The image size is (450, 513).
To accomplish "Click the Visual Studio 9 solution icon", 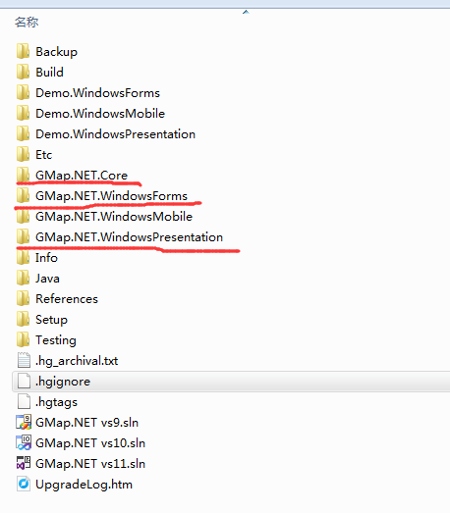I will (24, 422).
